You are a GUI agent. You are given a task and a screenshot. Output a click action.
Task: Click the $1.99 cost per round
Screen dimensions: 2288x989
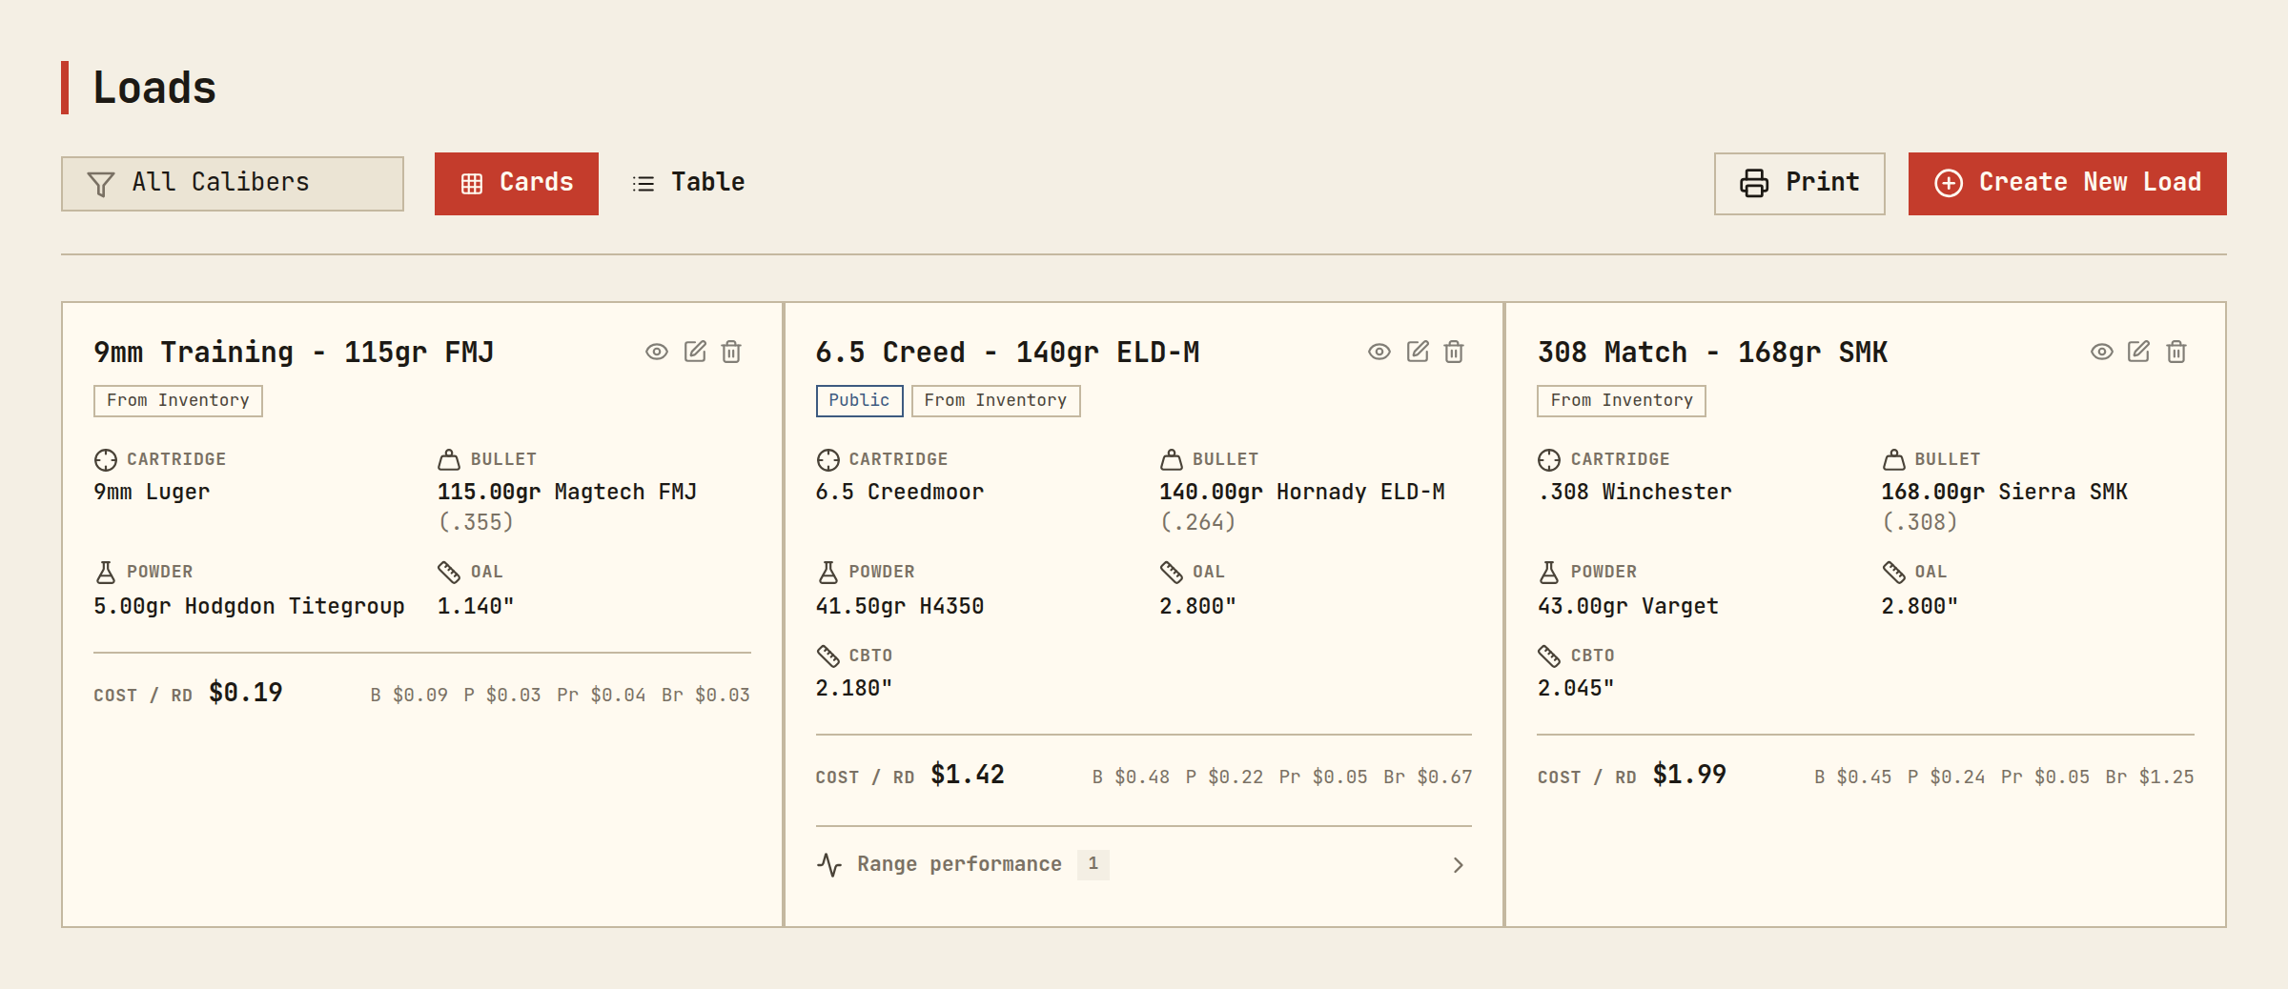tap(1689, 775)
